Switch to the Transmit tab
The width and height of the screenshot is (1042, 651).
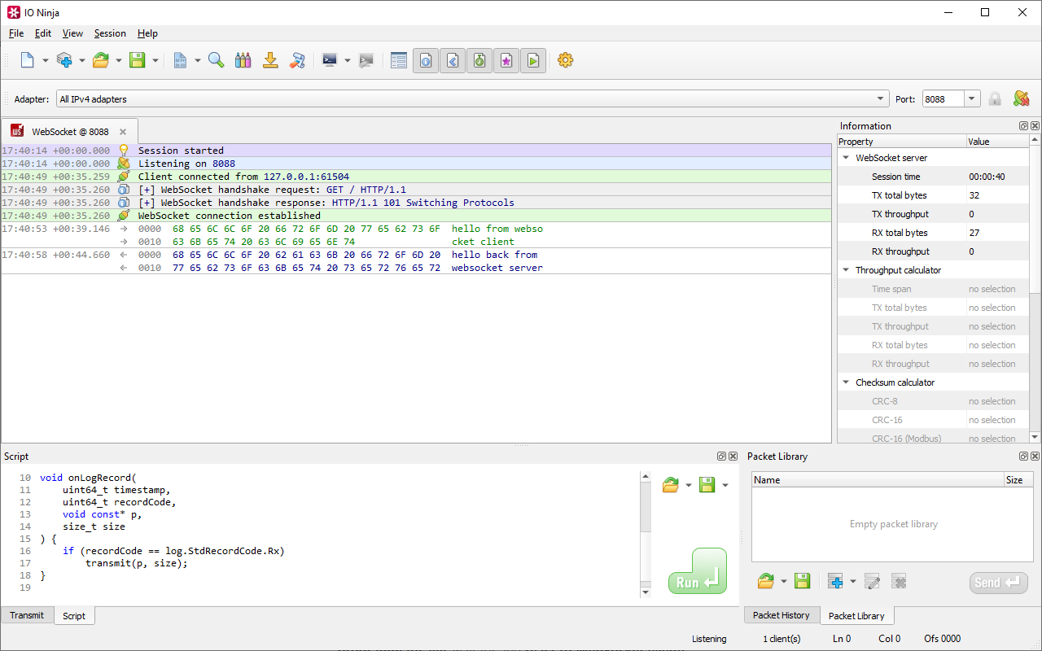coord(27,615)
